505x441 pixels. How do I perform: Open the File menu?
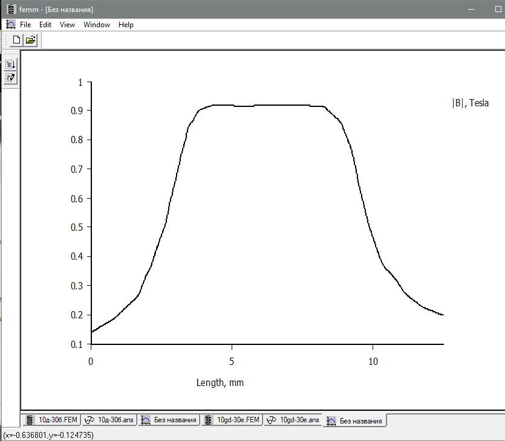tap(25, 25)
